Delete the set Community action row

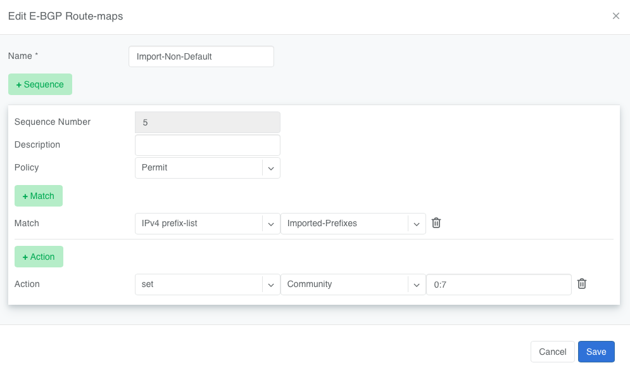[x=581, y=284]
